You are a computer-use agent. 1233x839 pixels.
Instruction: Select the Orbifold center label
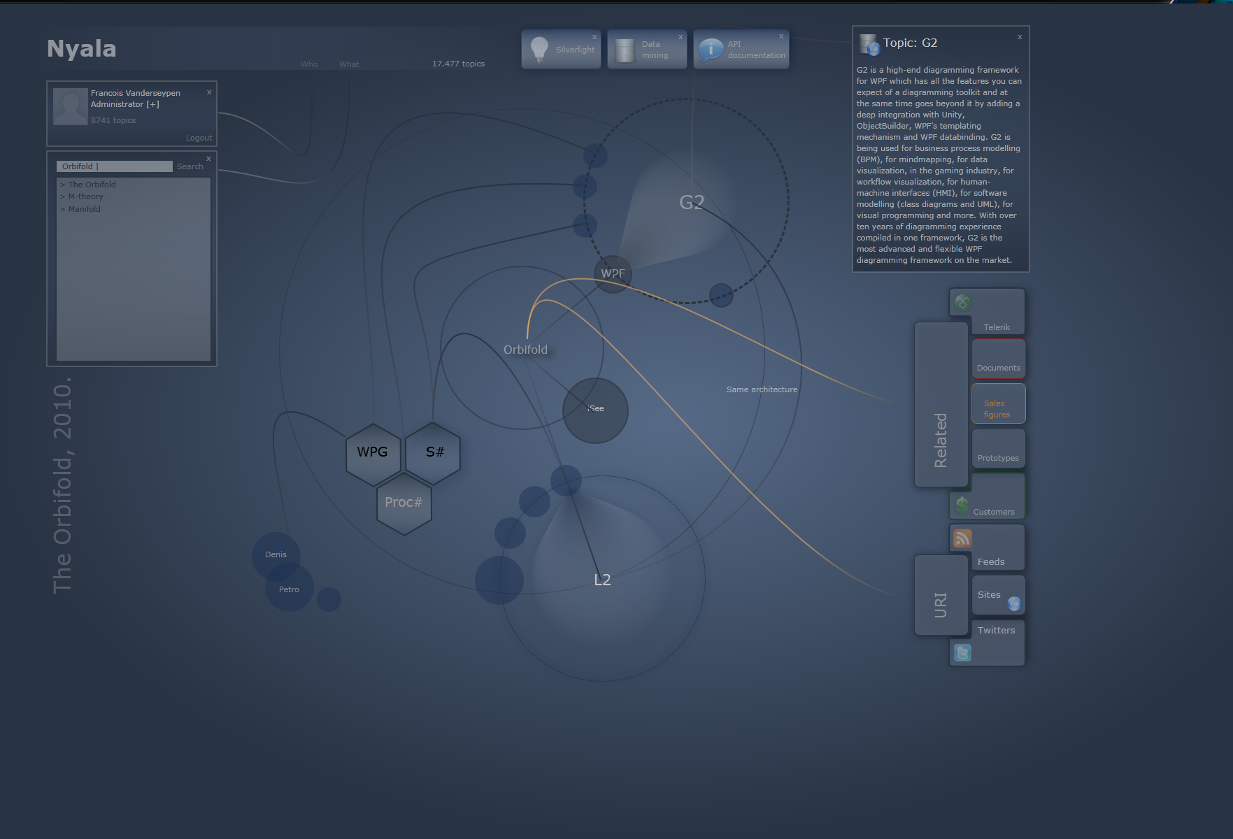[525, 350]
